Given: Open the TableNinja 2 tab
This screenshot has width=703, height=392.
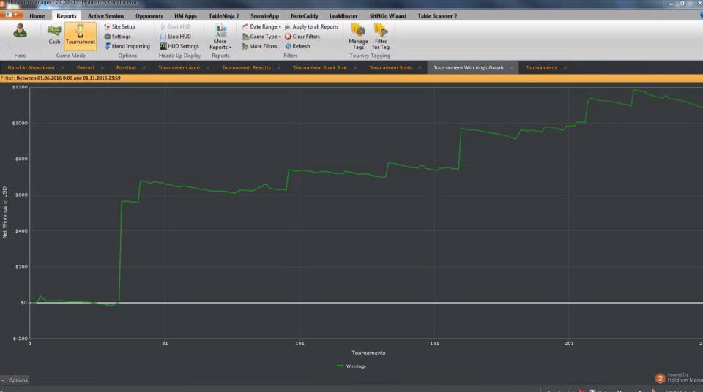Looking at the screenshot, I should pos(224,15).
